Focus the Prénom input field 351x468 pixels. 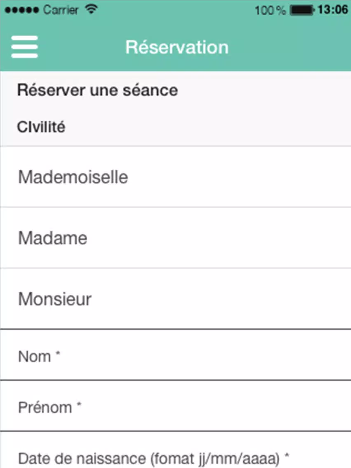[175, 406]
